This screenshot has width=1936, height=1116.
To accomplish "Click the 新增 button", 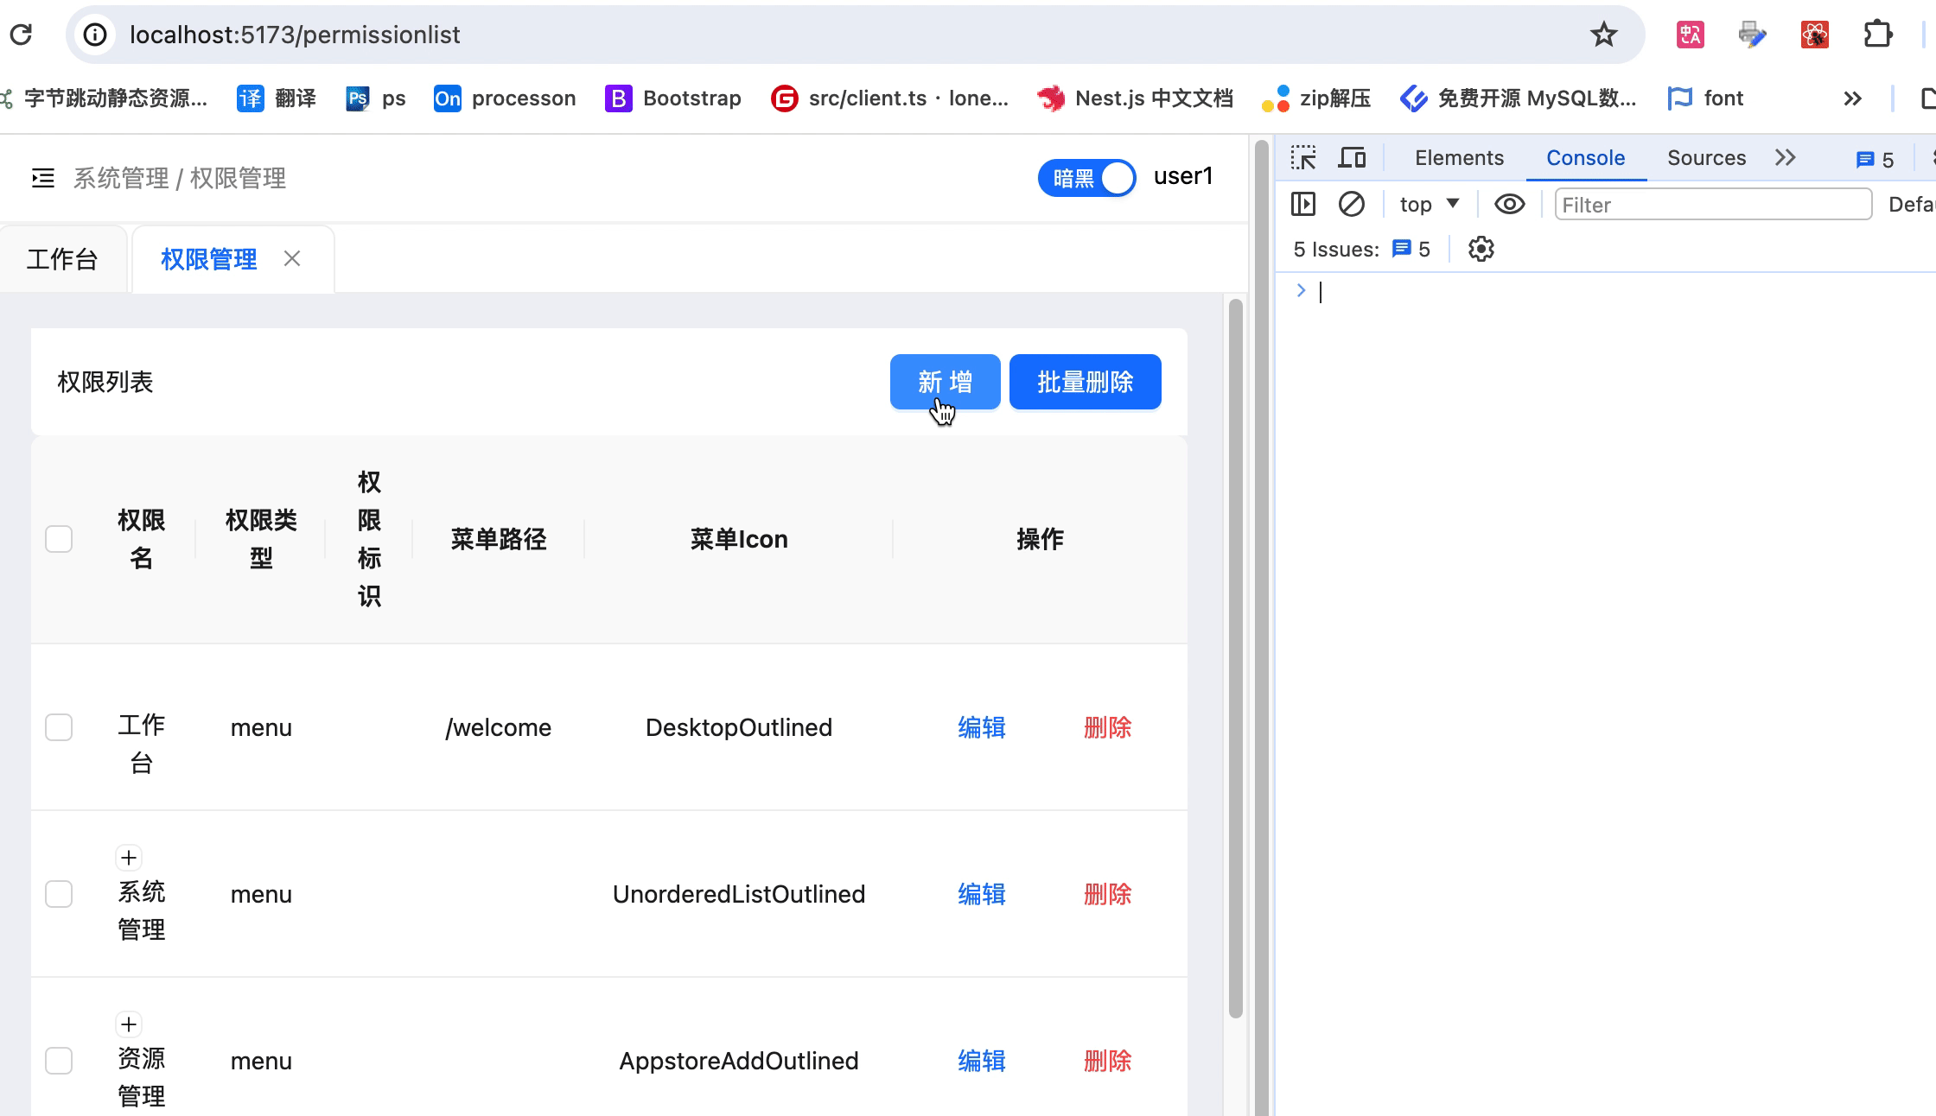I will tap(945, 382).
